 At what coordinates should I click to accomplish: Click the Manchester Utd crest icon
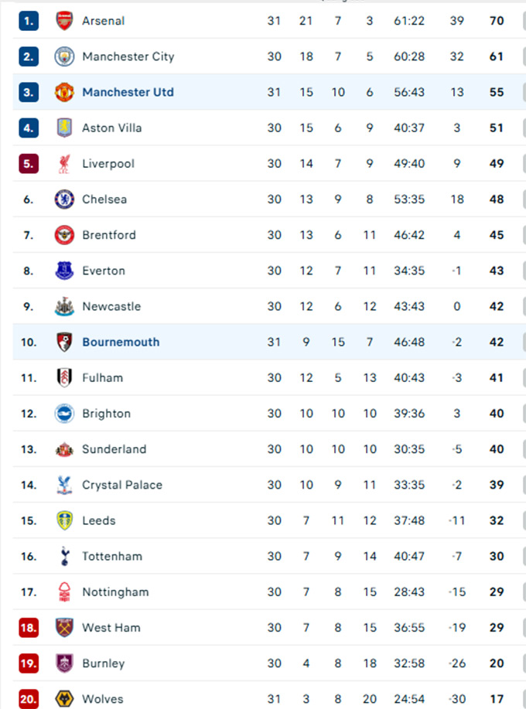coord(64,92)
